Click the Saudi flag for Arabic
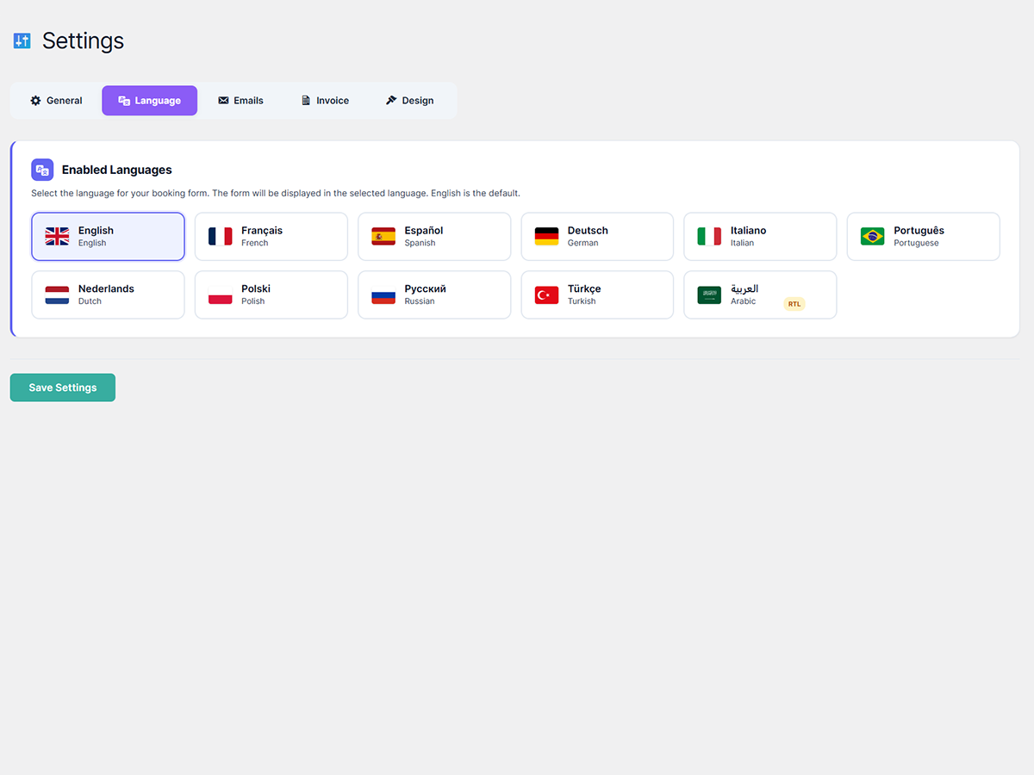 click(x=709, y=295)
